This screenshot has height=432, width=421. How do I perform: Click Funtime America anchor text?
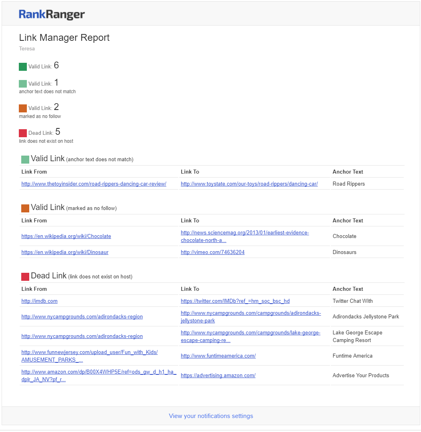[x=353, y=356]
